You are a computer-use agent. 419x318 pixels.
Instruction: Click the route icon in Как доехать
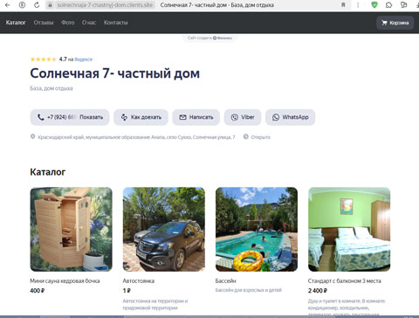click(124, 117)
